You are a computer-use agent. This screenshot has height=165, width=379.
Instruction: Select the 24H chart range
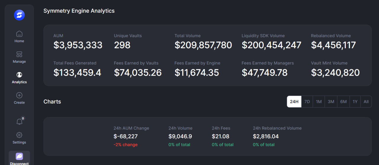tap(294, 102)
